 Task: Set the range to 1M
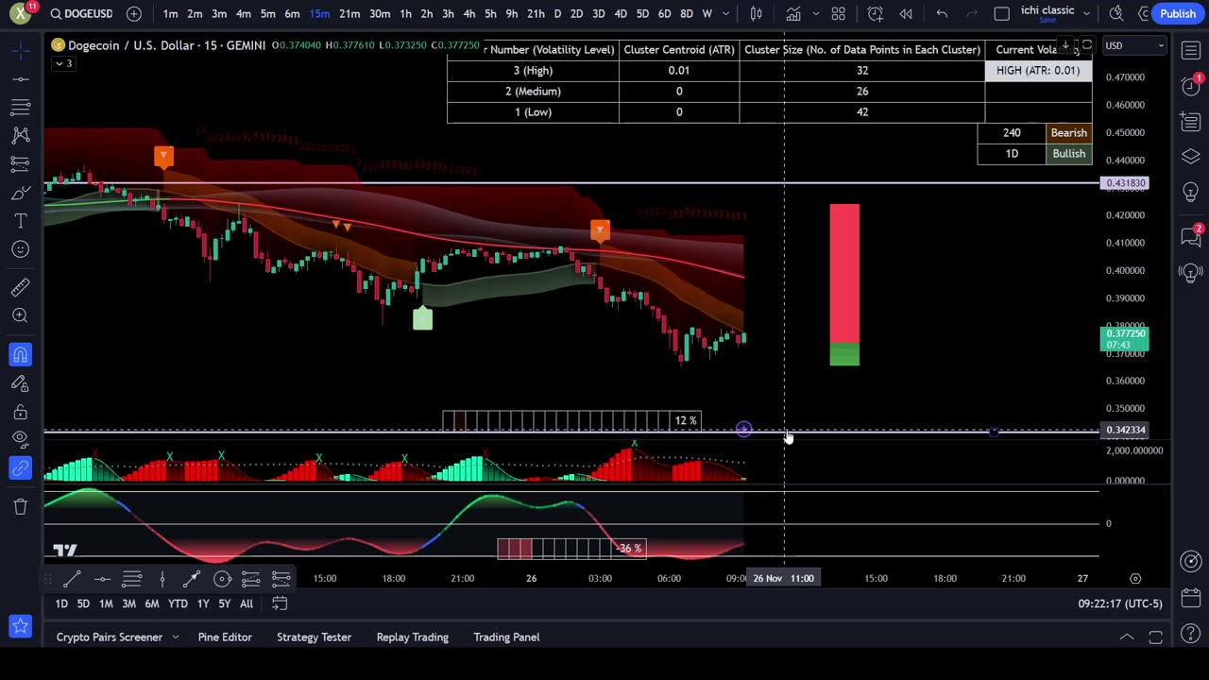(106, 603)
